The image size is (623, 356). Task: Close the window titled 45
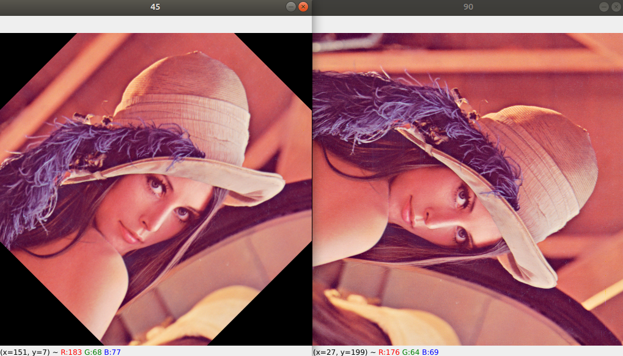[x=303, y=7]
